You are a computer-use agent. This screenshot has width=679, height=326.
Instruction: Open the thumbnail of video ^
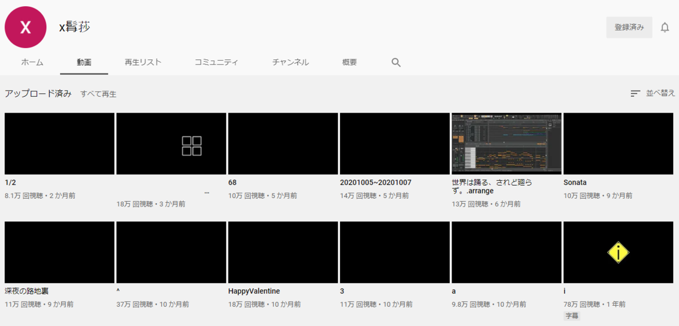click(x=171, y=252)
